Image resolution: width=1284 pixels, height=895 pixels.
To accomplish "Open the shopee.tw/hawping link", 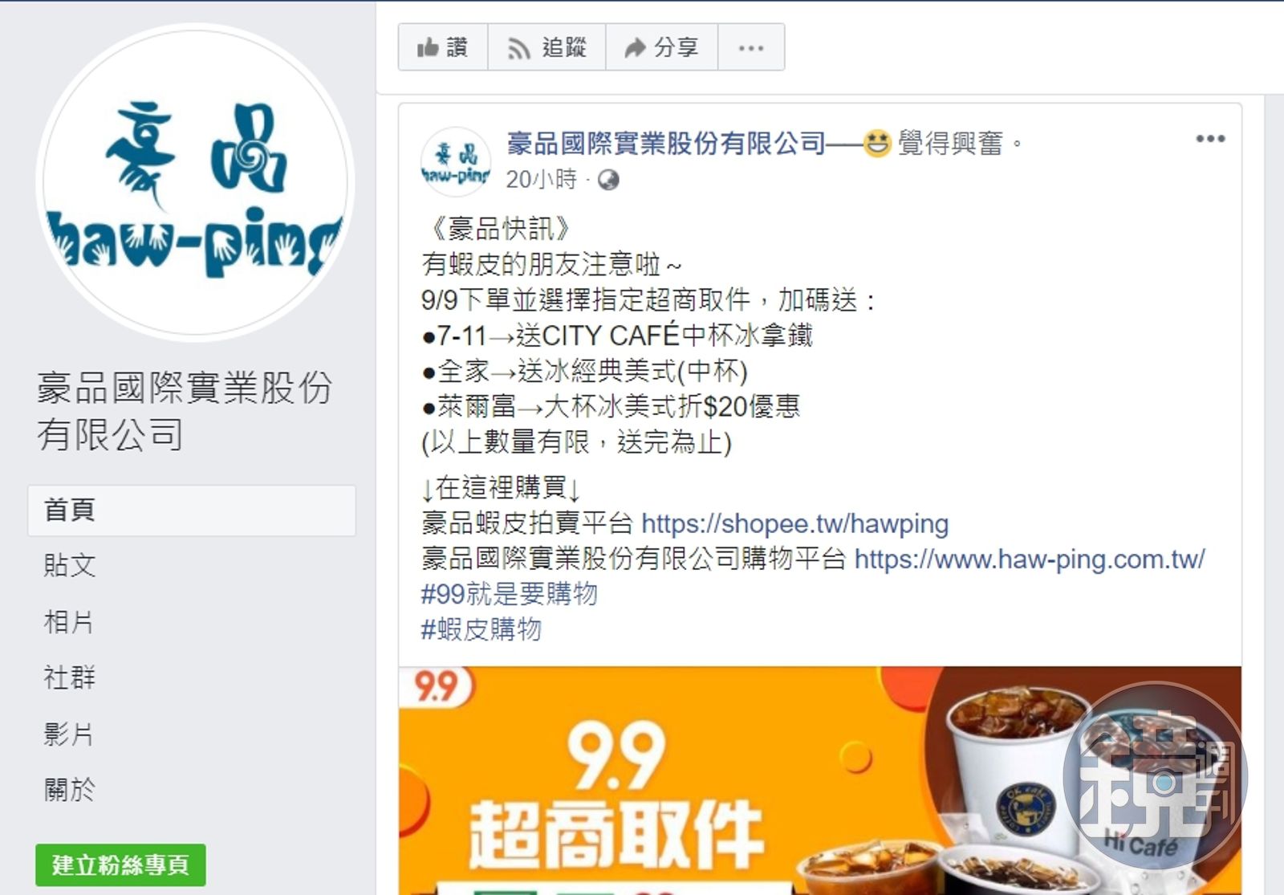I will tap(794, 524).
